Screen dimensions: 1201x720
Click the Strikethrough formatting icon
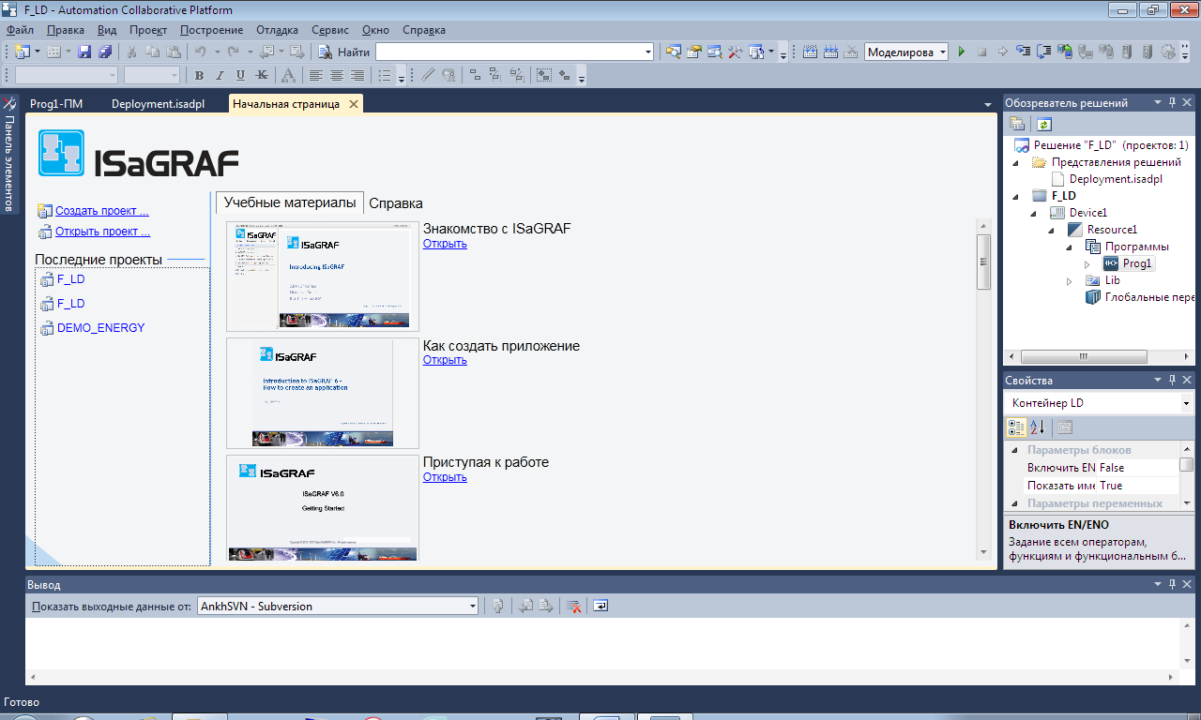click(261, 75)
